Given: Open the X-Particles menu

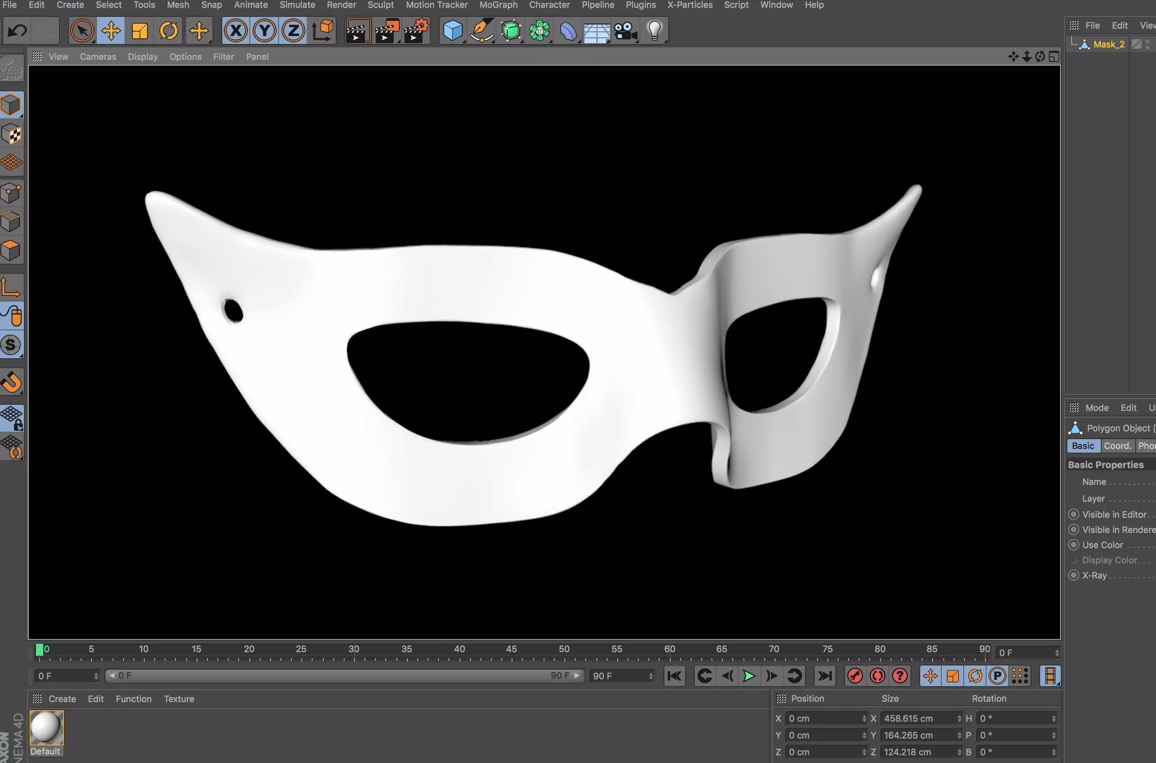Looking at the screenshot, I should [690, 5].
